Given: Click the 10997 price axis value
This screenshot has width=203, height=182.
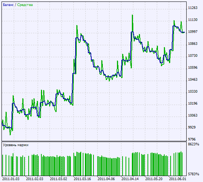Looking at the screenshot, I should point(193,31).
